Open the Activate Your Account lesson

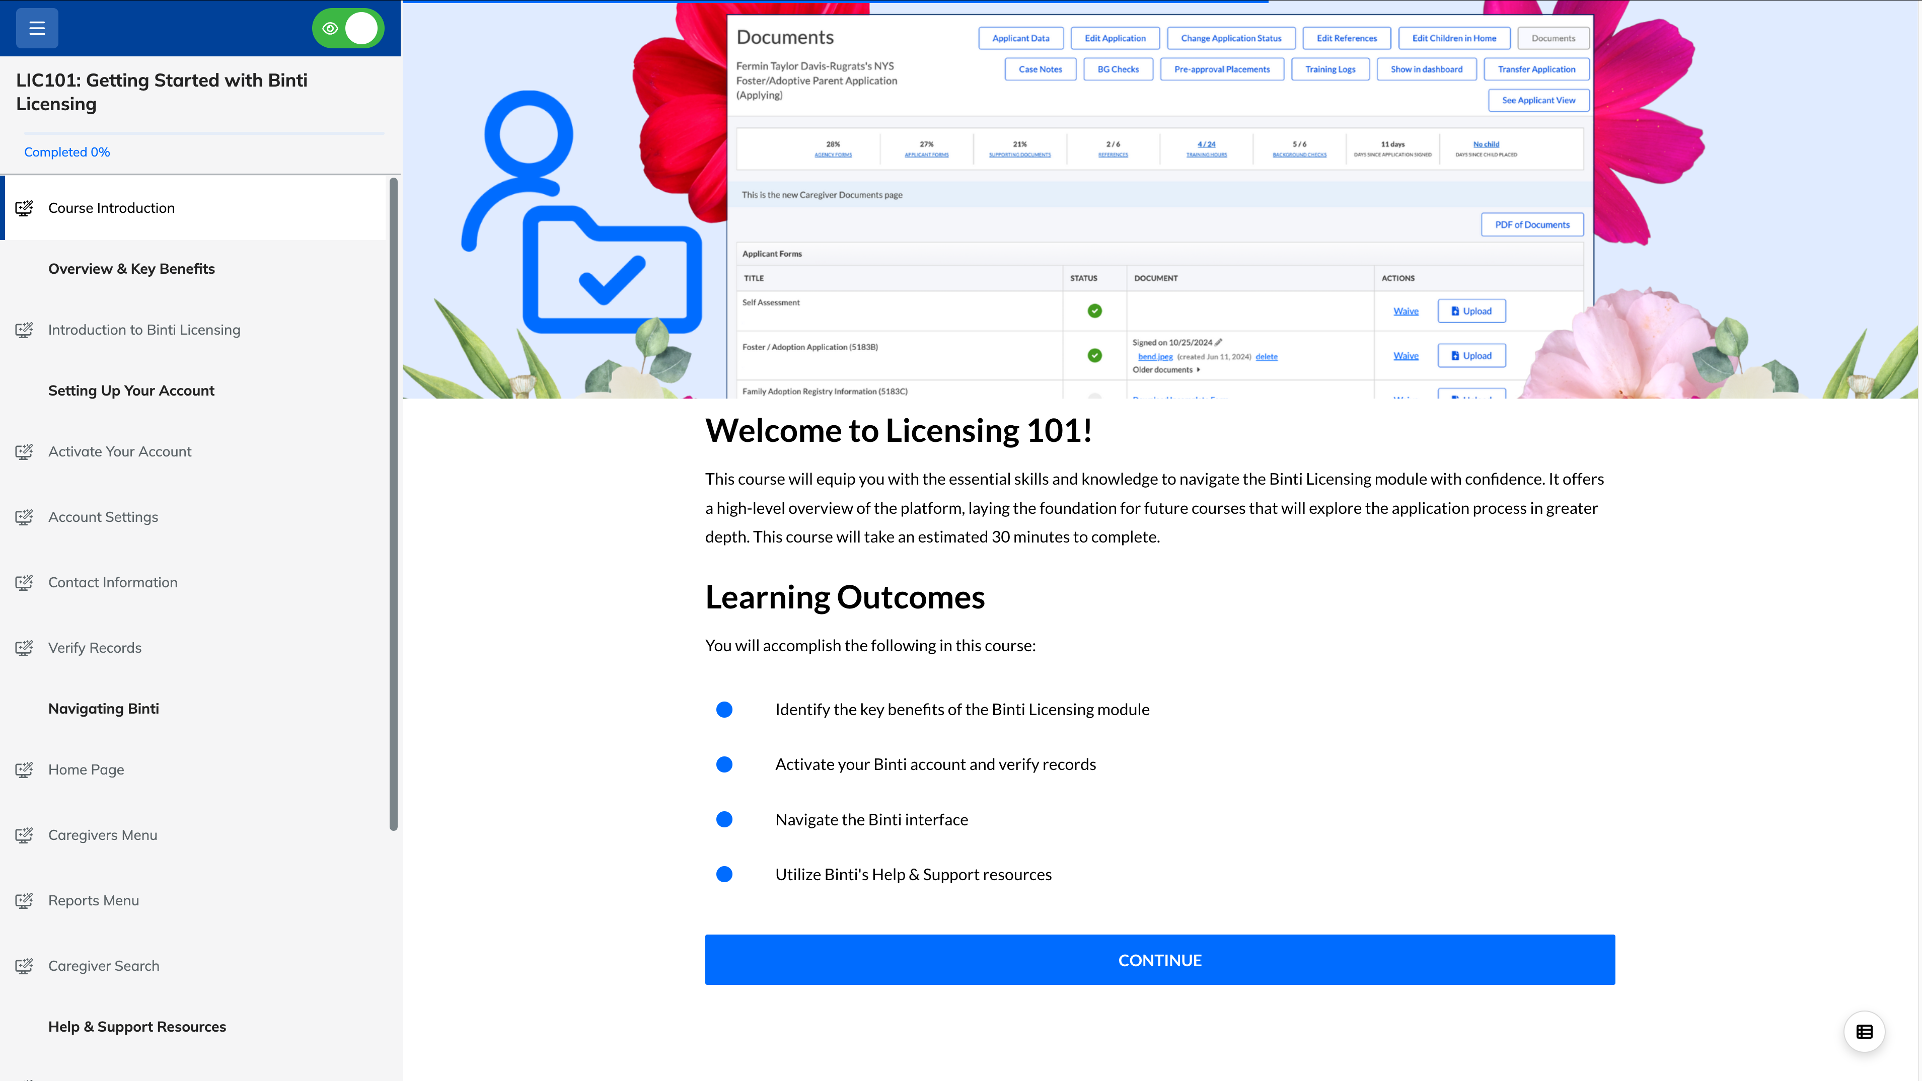pos(194,451)
